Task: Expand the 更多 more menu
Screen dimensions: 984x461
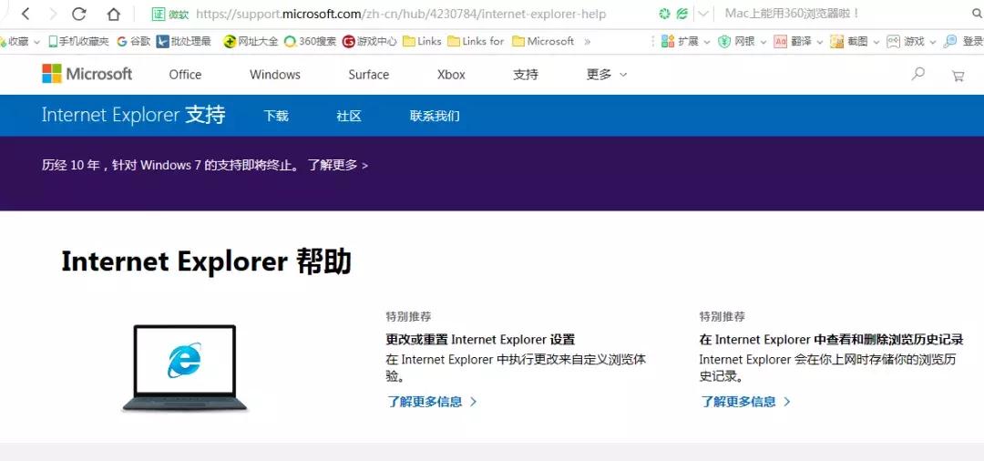Action: (606, 75)
